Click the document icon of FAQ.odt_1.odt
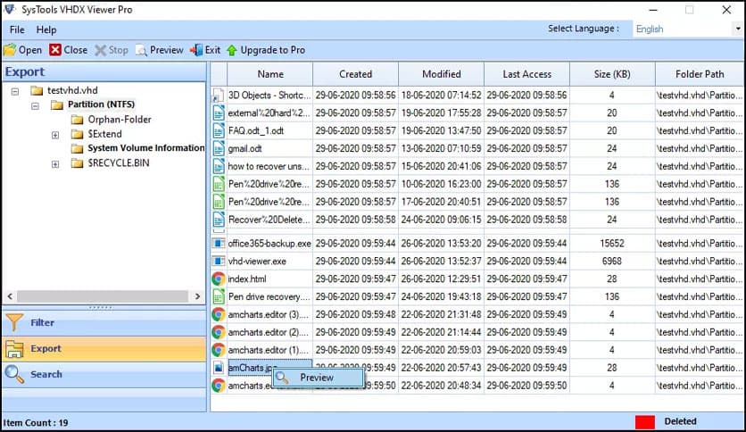Viewport: 746px width, 432px height. pos(219,130)
